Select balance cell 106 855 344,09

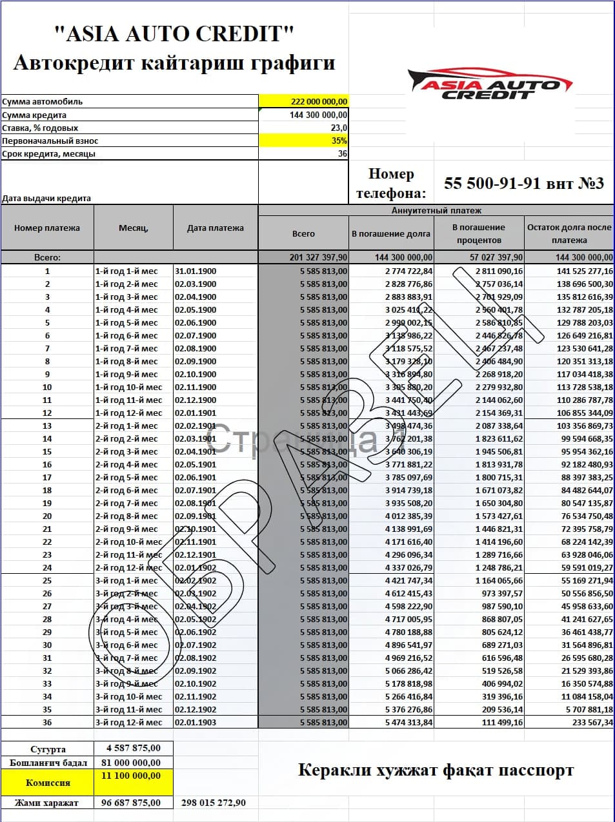pos(569,413)
